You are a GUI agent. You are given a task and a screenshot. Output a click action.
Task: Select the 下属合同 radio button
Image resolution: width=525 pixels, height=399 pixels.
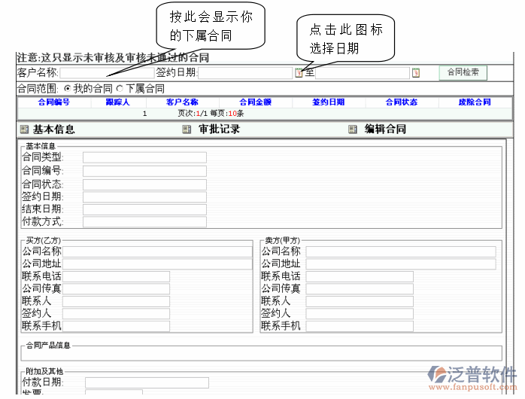click(x=120, y=89)
